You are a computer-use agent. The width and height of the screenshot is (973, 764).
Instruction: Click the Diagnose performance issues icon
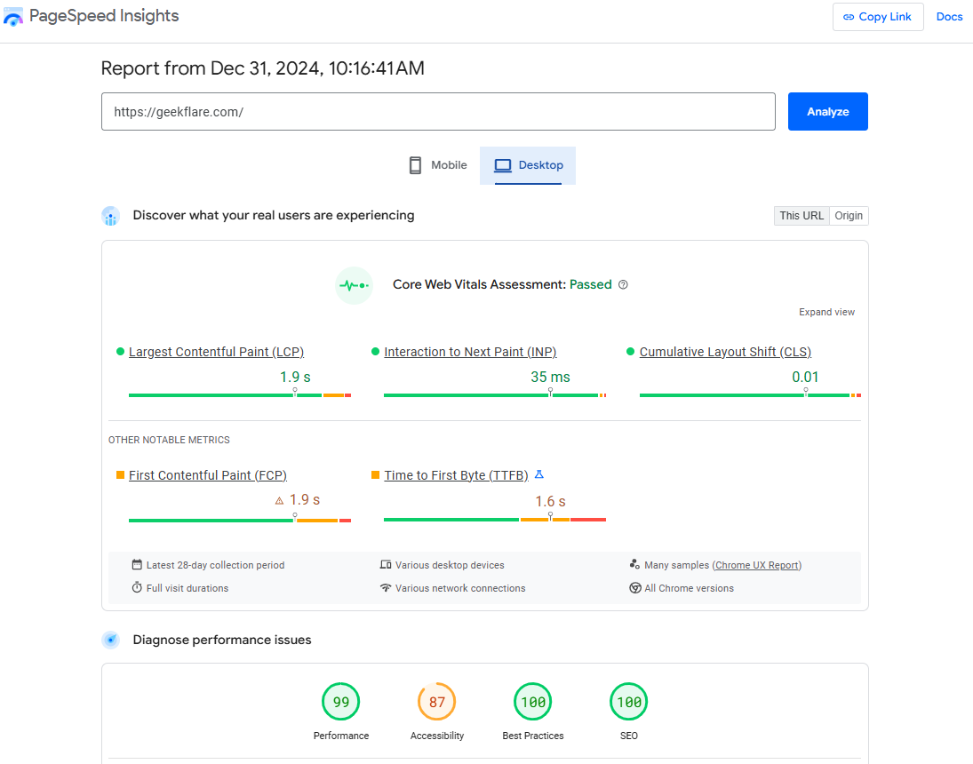(110, 640)
